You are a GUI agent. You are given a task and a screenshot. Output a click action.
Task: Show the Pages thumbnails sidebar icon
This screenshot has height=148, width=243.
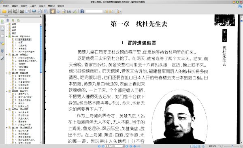coord(2,28)
